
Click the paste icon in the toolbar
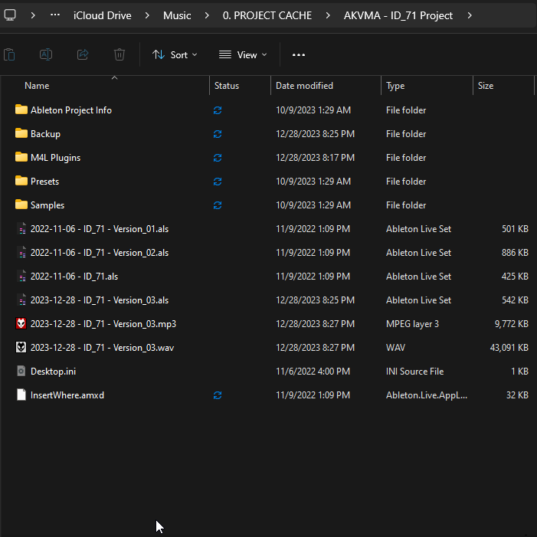[9, 54]
